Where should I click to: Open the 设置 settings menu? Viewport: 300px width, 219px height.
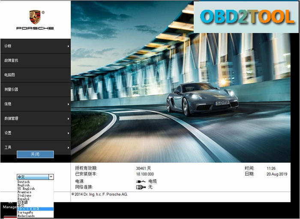click(x=36, y=133)
